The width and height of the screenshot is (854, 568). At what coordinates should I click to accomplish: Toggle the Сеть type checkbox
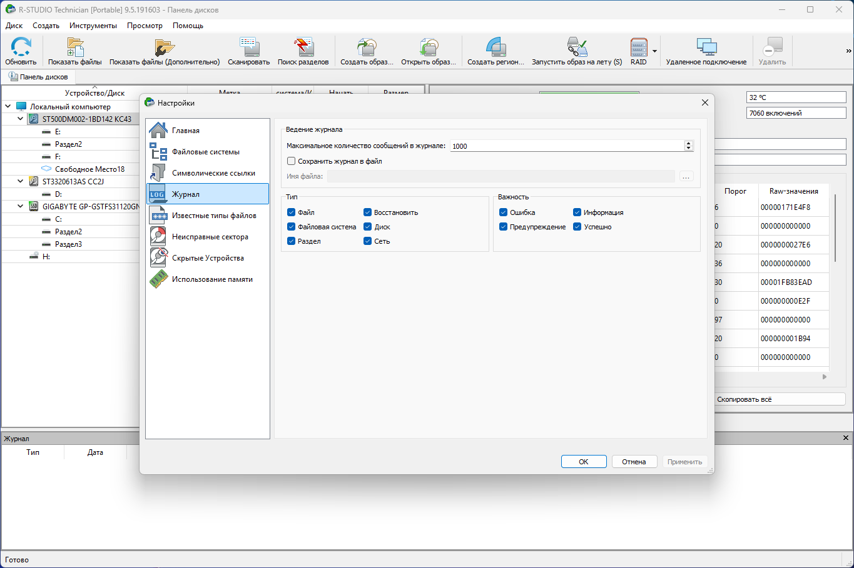pos(368,241)
